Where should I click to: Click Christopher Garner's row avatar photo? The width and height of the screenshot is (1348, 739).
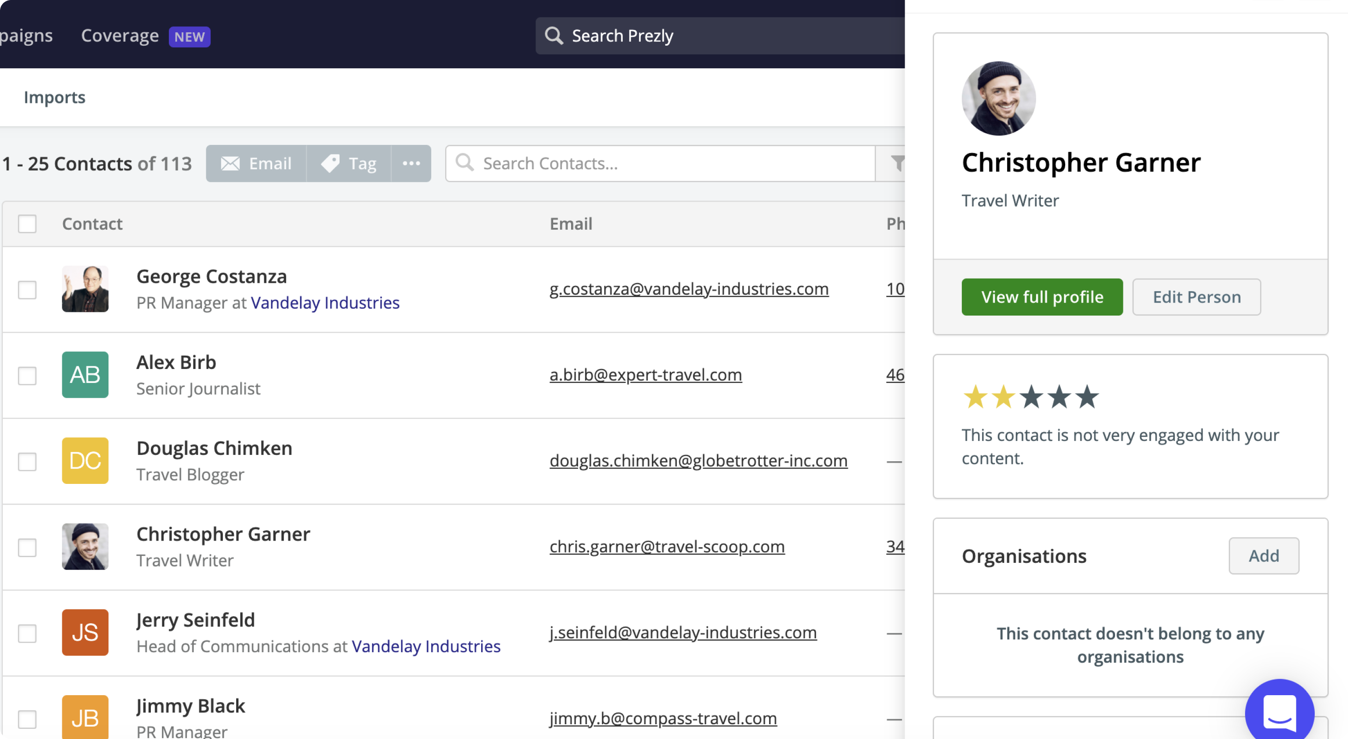click(85, 546)
